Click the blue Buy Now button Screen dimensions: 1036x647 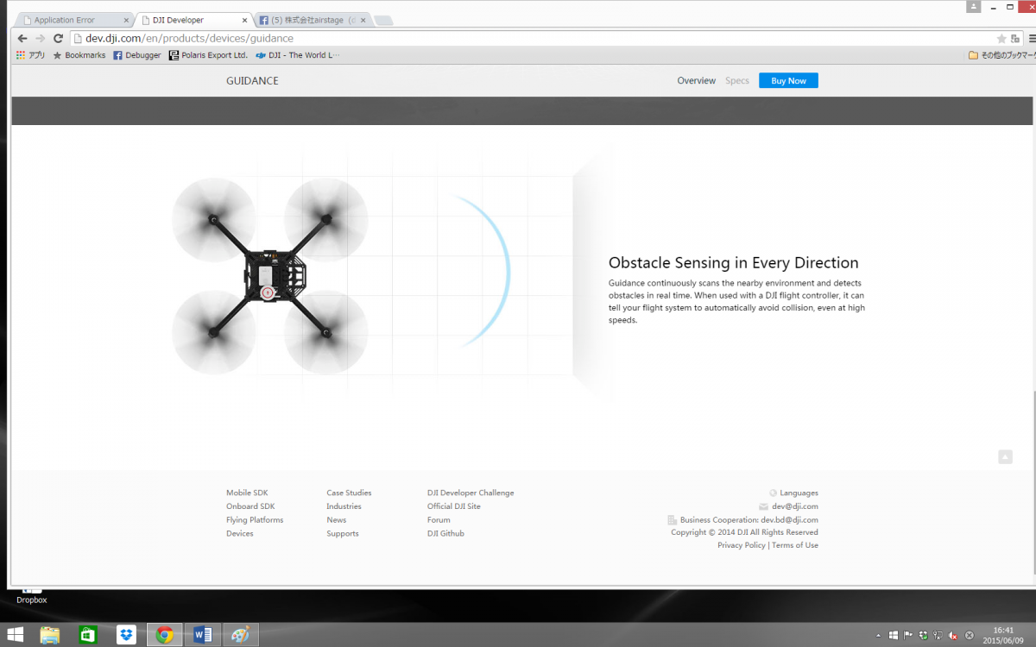click(x=788, y=80)
